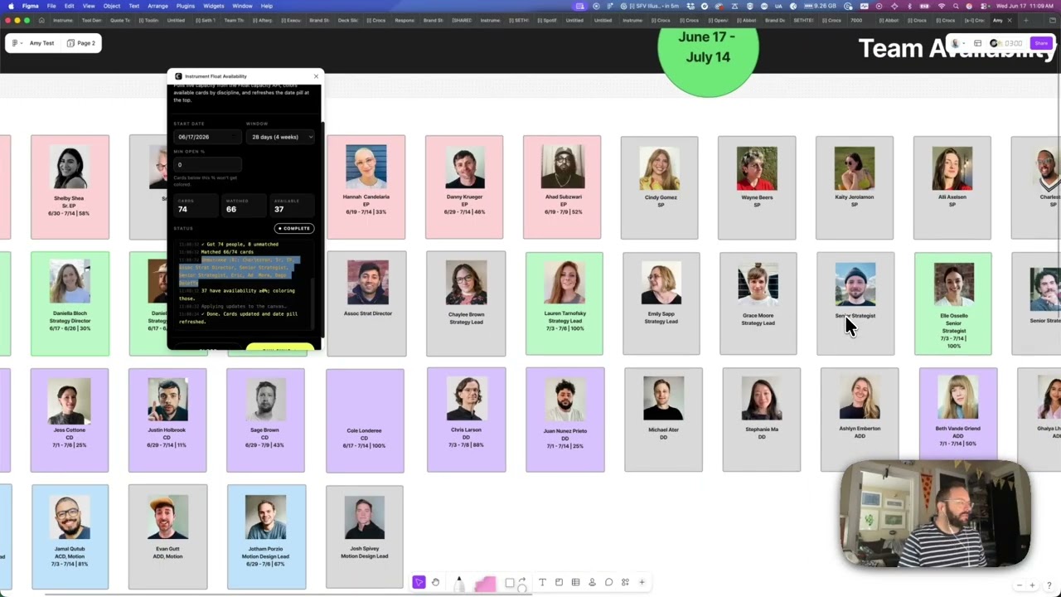The image size is (1061, 597).
Task: Open the macOS Apple menu
Action: tap(9, 6)
